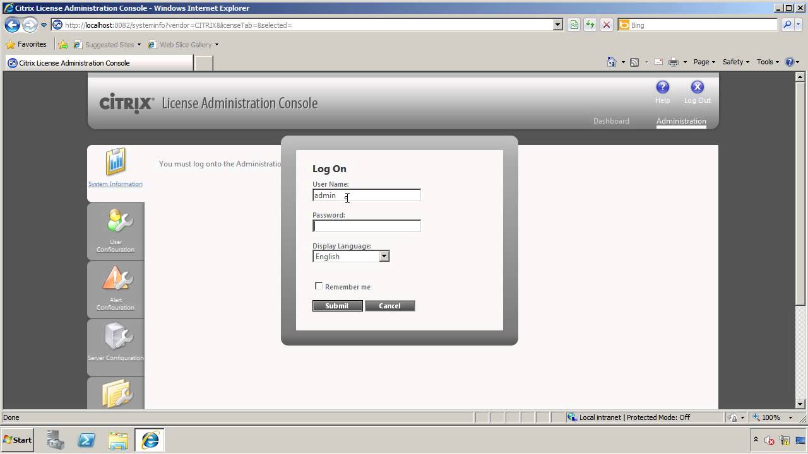Open Windows PowerShell from taskbar
This screenshot has width=808, height=454.
86,440
